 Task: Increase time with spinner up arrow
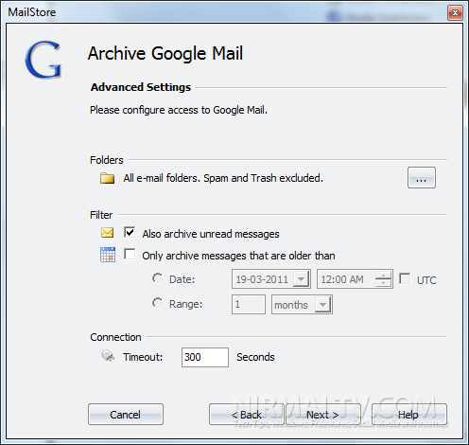coord(383,276)
